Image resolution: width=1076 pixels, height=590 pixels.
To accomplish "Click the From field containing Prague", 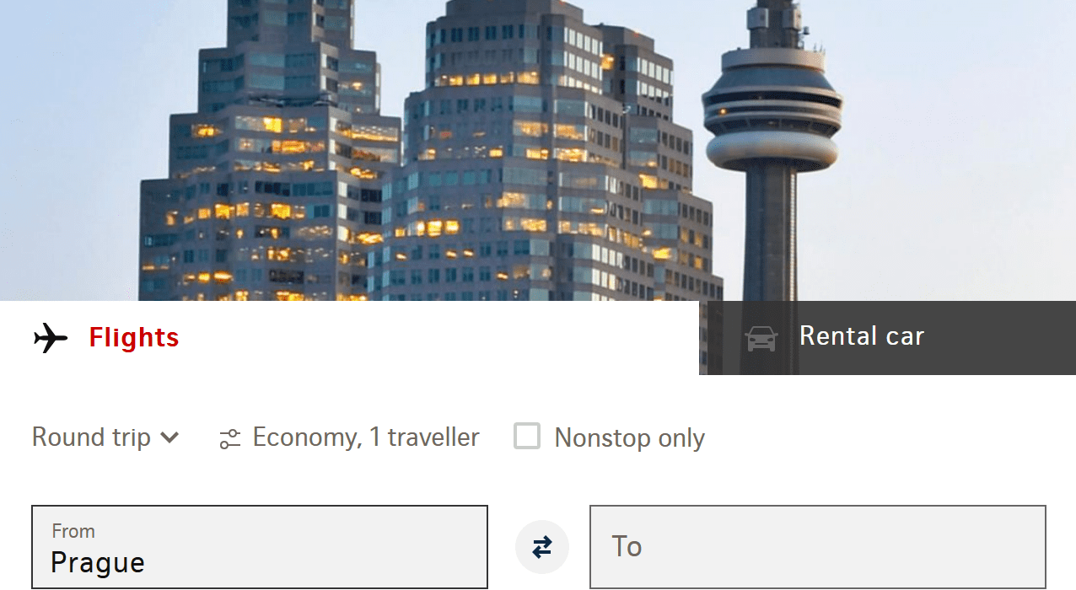I will (260, 547).
